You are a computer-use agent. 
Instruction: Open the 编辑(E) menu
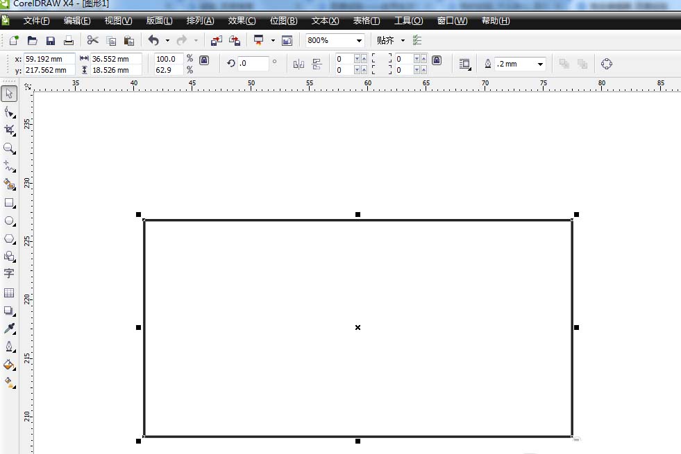coord(77,21)
